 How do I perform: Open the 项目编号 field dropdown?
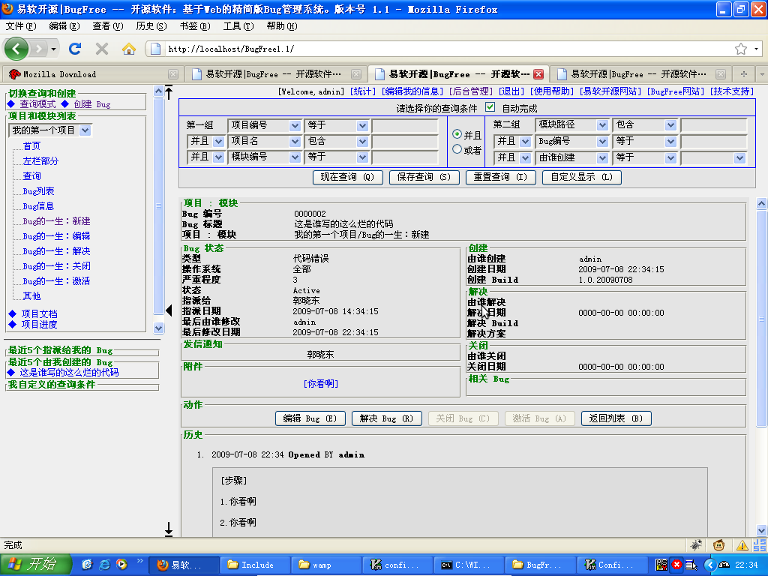coord(265,125)
